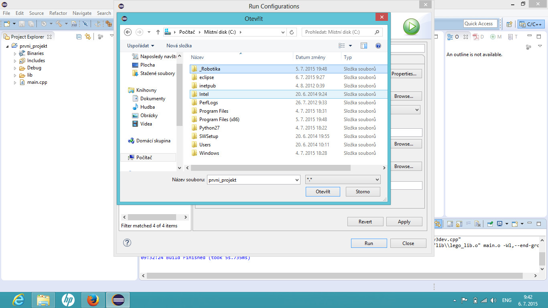Viewport: 548px width, 308px height.
Task: Toggle Link with Editor in Project Explorer
Action: coord(88,36)
